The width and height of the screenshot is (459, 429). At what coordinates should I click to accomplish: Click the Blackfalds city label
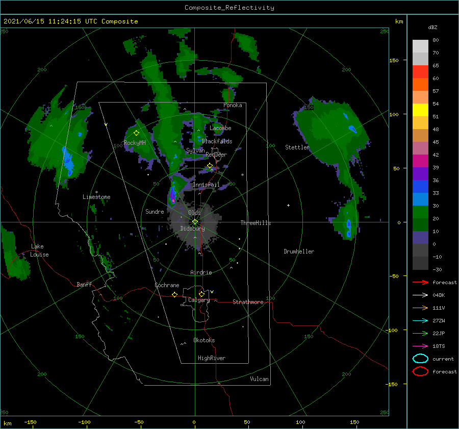(x=217, y=141)
